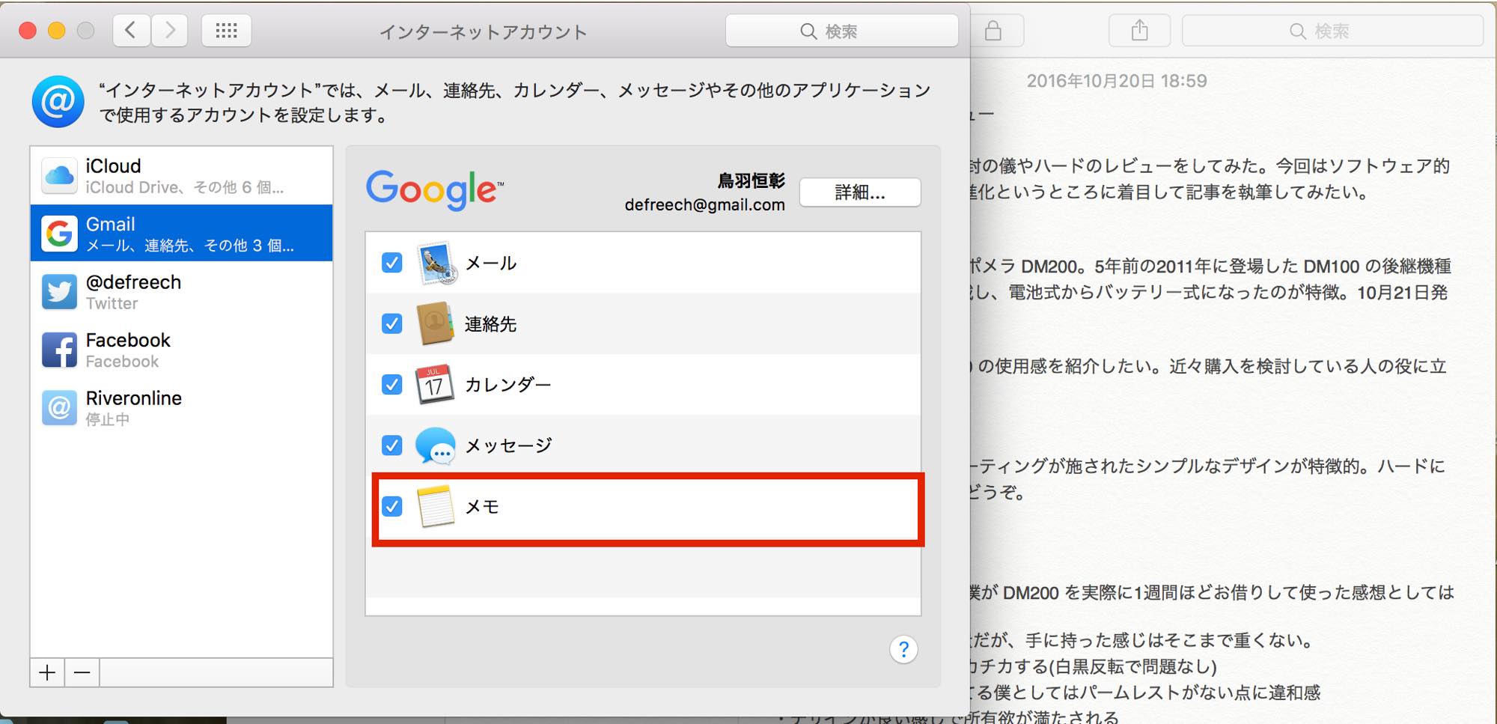
Task: Go back with the left arrow button
Action: pyautogui.click(x=131, y=31)
